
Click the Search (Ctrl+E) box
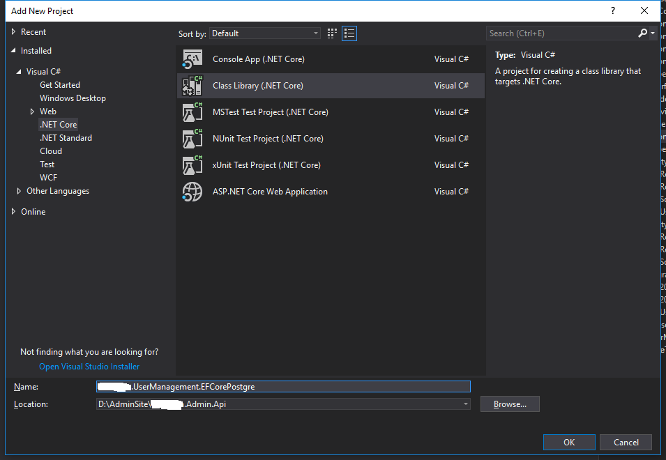point(561,33)
